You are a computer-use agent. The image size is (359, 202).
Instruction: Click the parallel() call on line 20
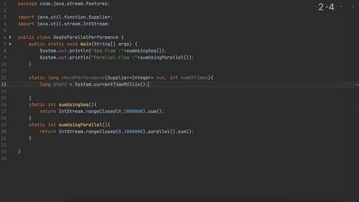[162, 131]
